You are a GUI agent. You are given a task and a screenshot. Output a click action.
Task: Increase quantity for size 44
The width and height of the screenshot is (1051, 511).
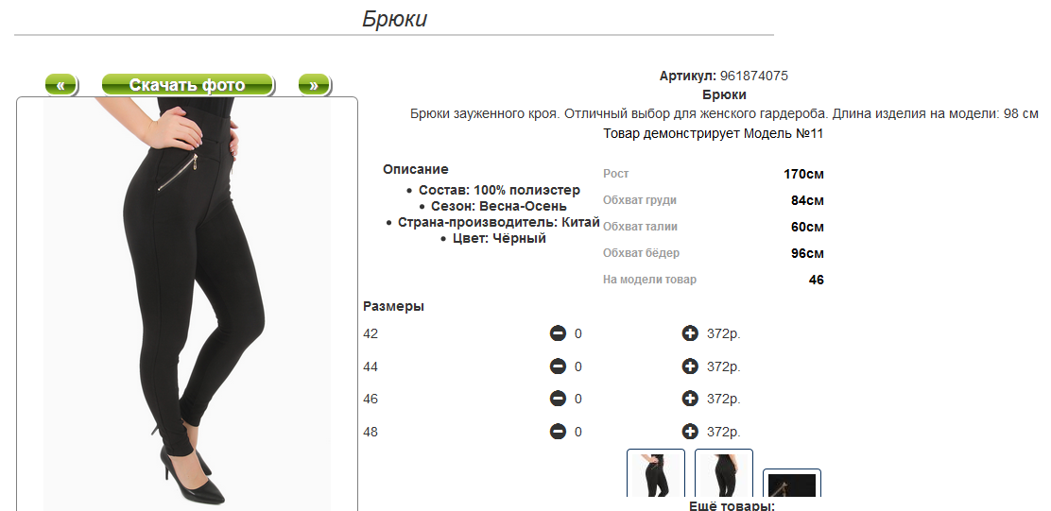click(x=690, y=366)
